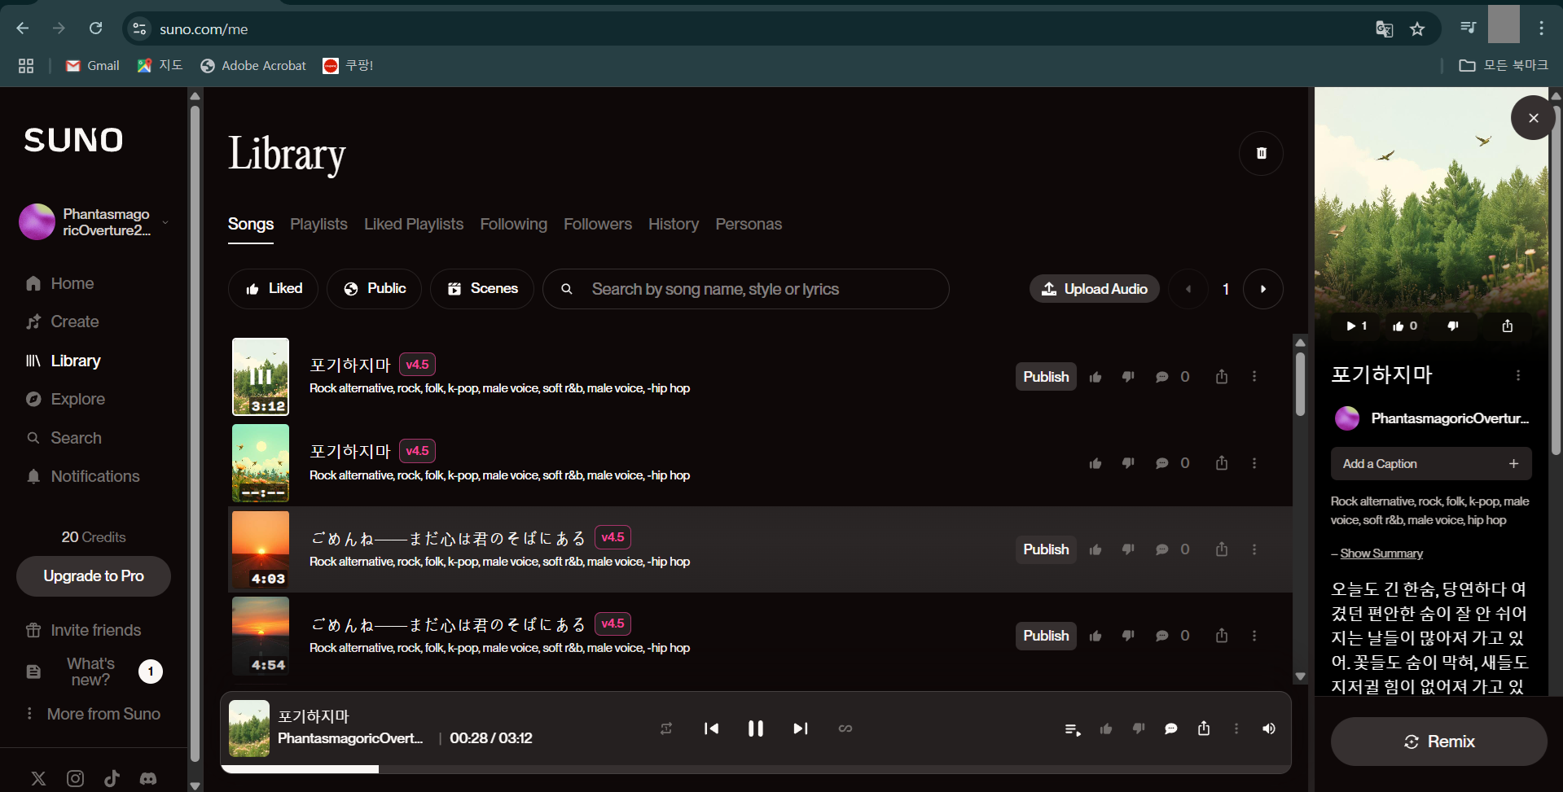Click the infinity autoplay icon in player
The width and height of the screenshot is (1563, 792).
845,729
